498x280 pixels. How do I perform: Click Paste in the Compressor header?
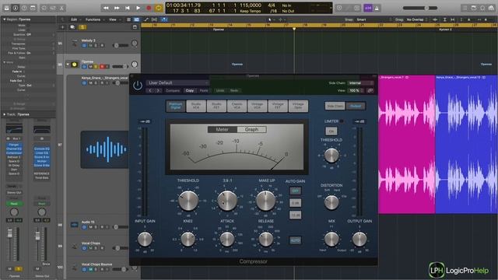click(204, 91)
